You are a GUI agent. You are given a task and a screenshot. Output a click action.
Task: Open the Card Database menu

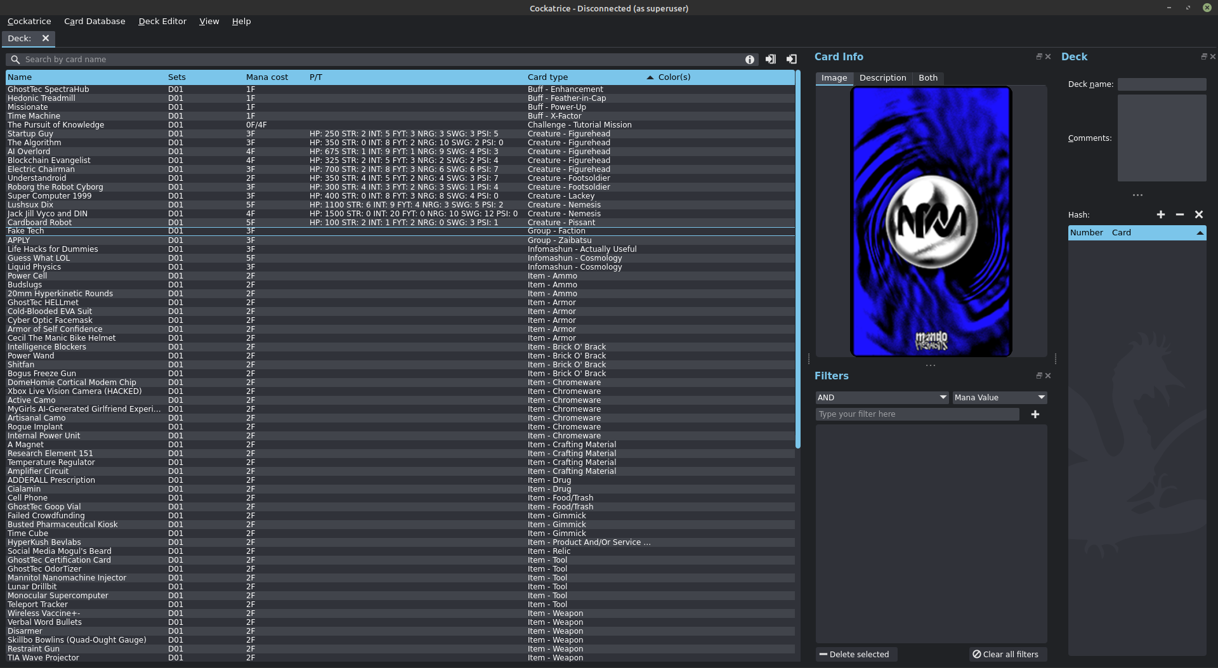coord(95,22)
